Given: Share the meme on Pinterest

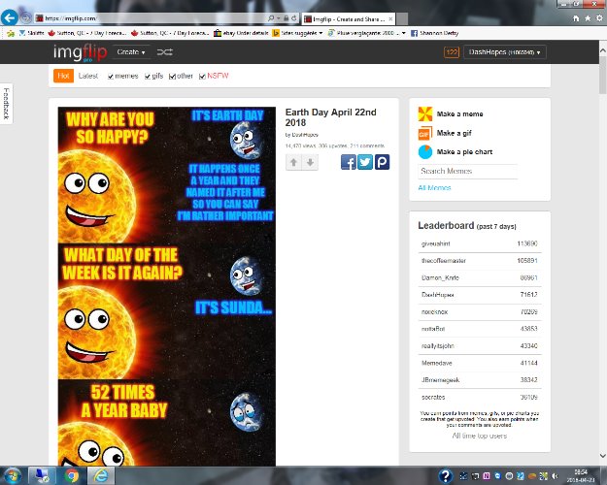Looking at the screenshot, I should (x=382, y=162).
